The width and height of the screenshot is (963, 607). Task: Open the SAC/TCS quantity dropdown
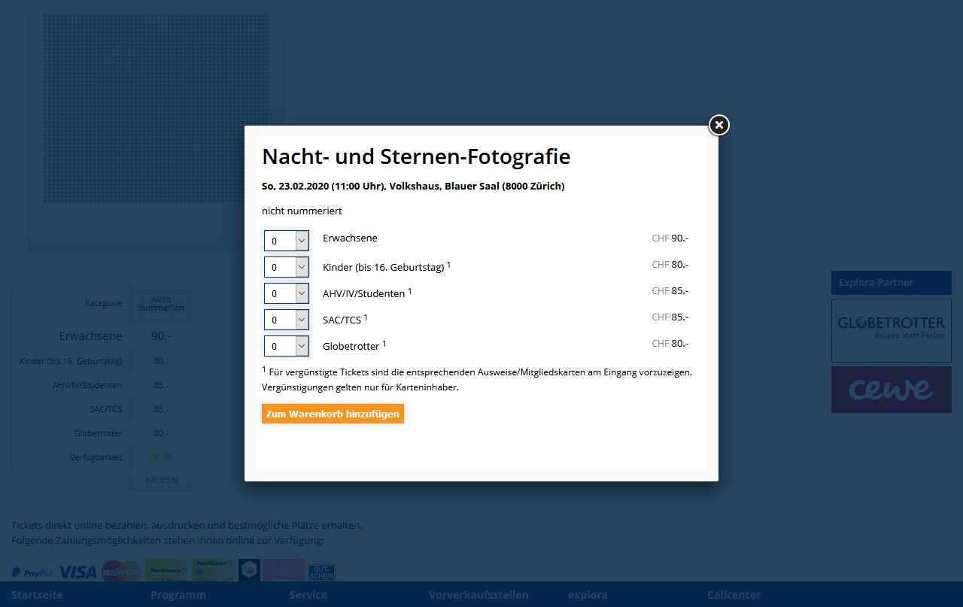point(287,320)
